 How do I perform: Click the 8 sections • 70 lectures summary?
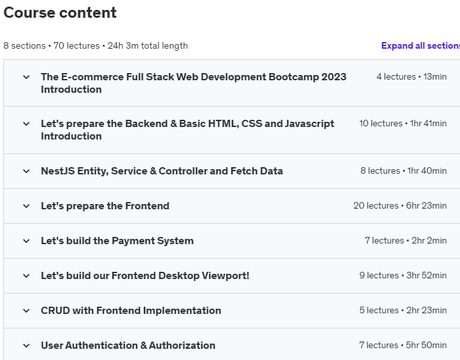(96, 46)
